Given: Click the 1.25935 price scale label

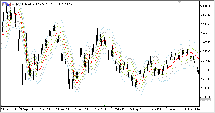Looking at the screenshot, I should click(x=206, y=79).
